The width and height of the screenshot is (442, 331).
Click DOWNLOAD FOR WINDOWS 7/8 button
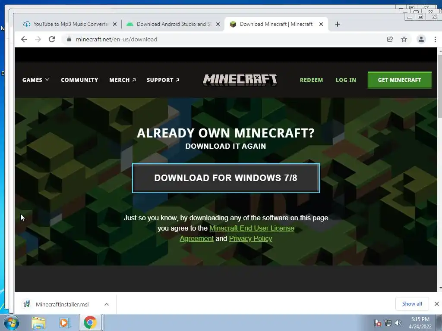(226, 178)
